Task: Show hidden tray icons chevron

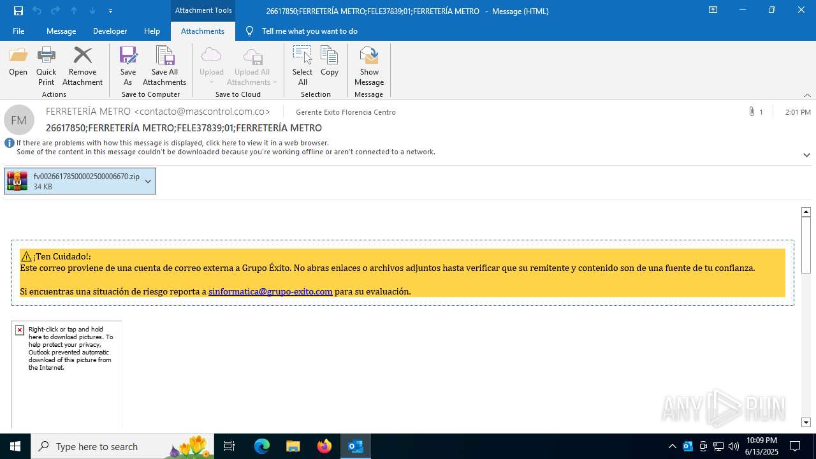Action: 673,446
